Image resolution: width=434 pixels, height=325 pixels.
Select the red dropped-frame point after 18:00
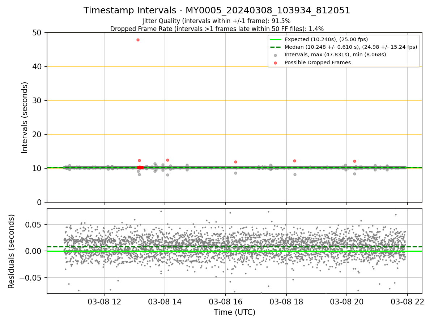(294, 161)
